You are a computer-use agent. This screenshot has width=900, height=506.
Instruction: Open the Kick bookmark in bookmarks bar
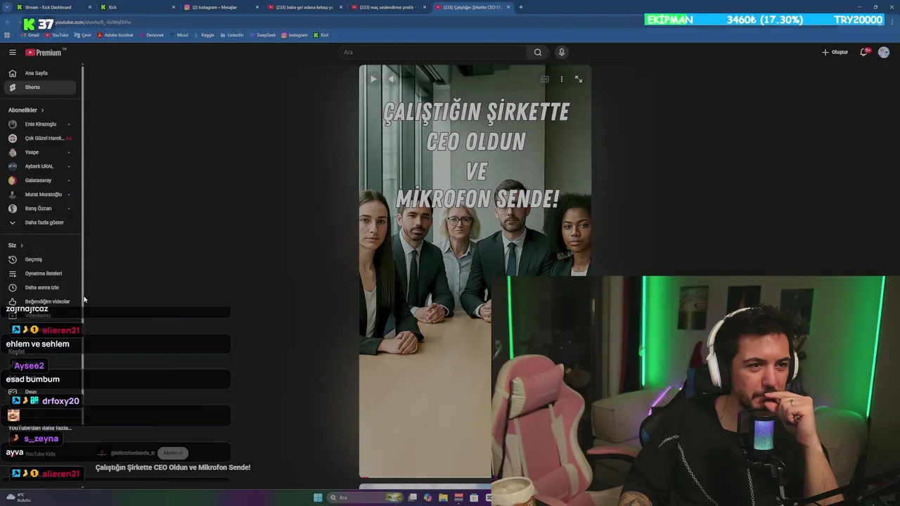(321, 35)
